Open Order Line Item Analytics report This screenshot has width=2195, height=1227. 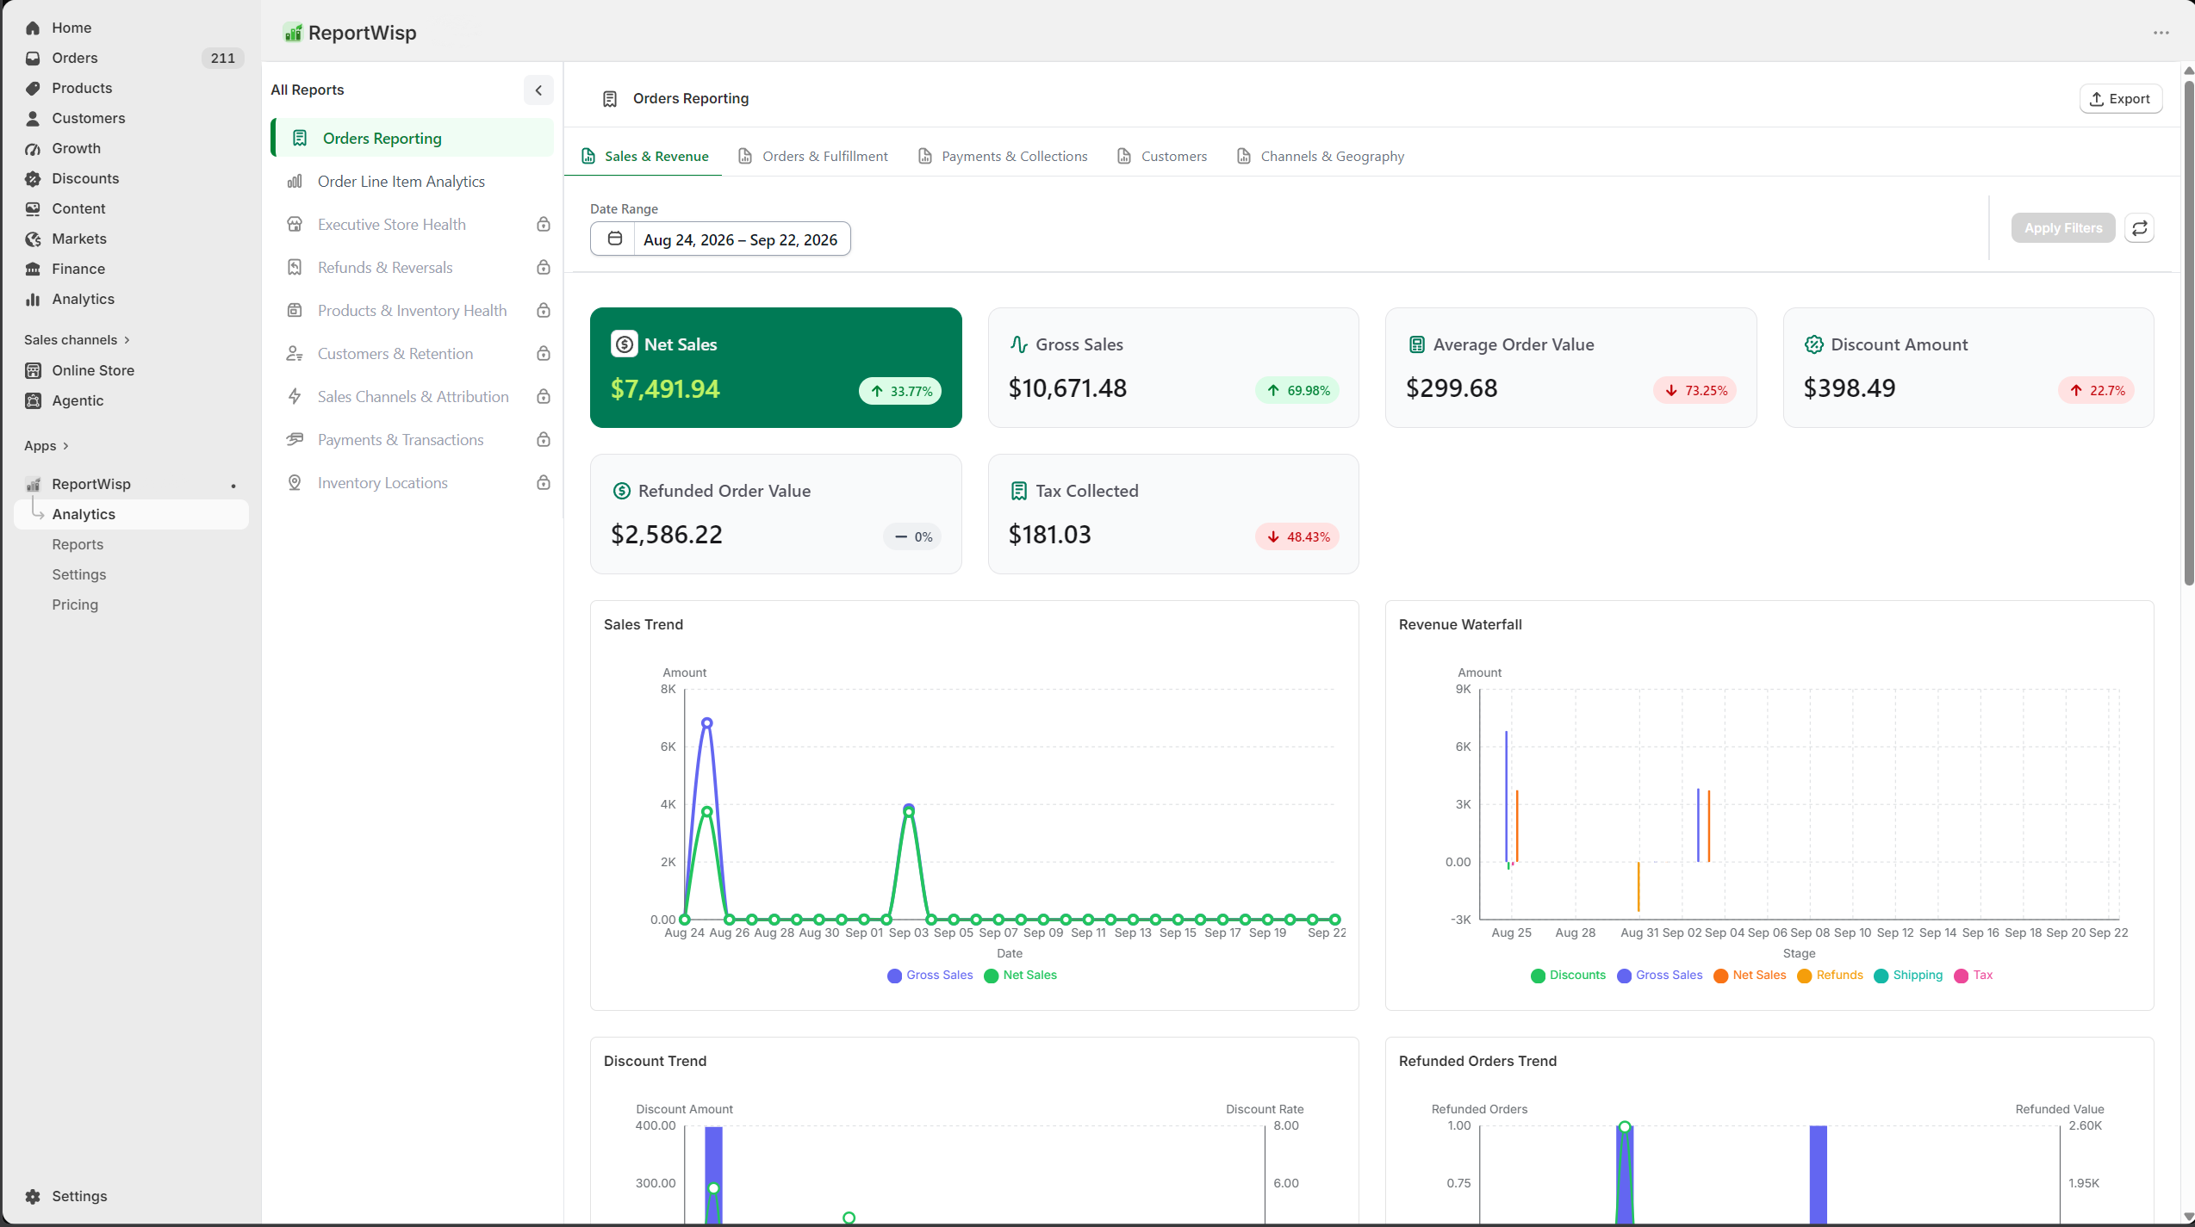tap(412, 182)
